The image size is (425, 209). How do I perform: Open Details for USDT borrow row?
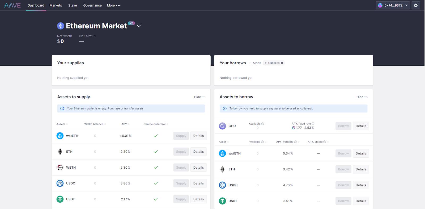tap(361, 201)
